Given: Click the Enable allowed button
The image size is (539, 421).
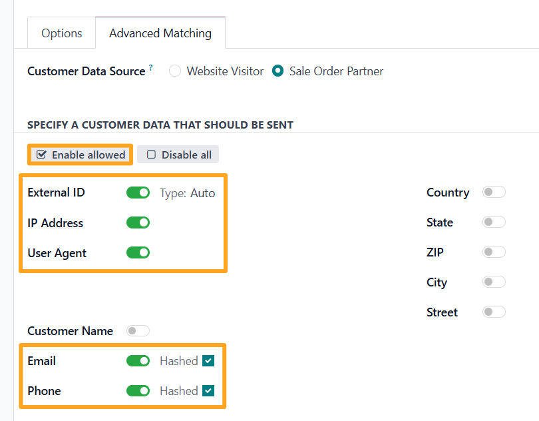Looking at the screenshot, I should click(x=81, y=155).
